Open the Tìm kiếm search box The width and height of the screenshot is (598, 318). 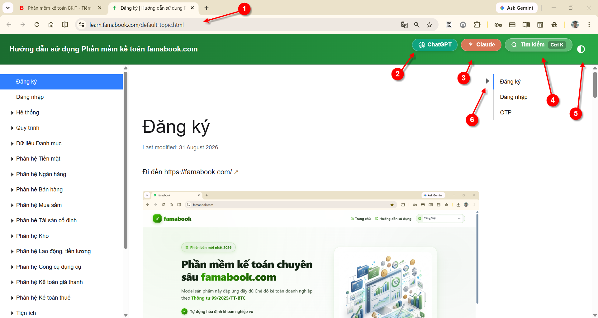(539, 45)
